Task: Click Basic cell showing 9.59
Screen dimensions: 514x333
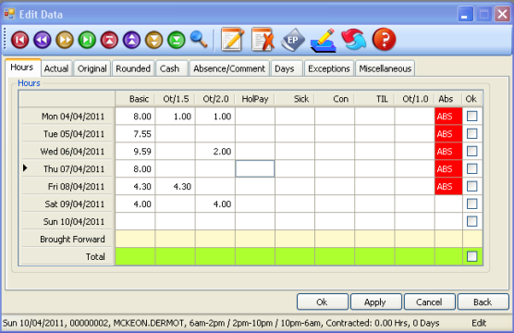Action: [135, 152]
